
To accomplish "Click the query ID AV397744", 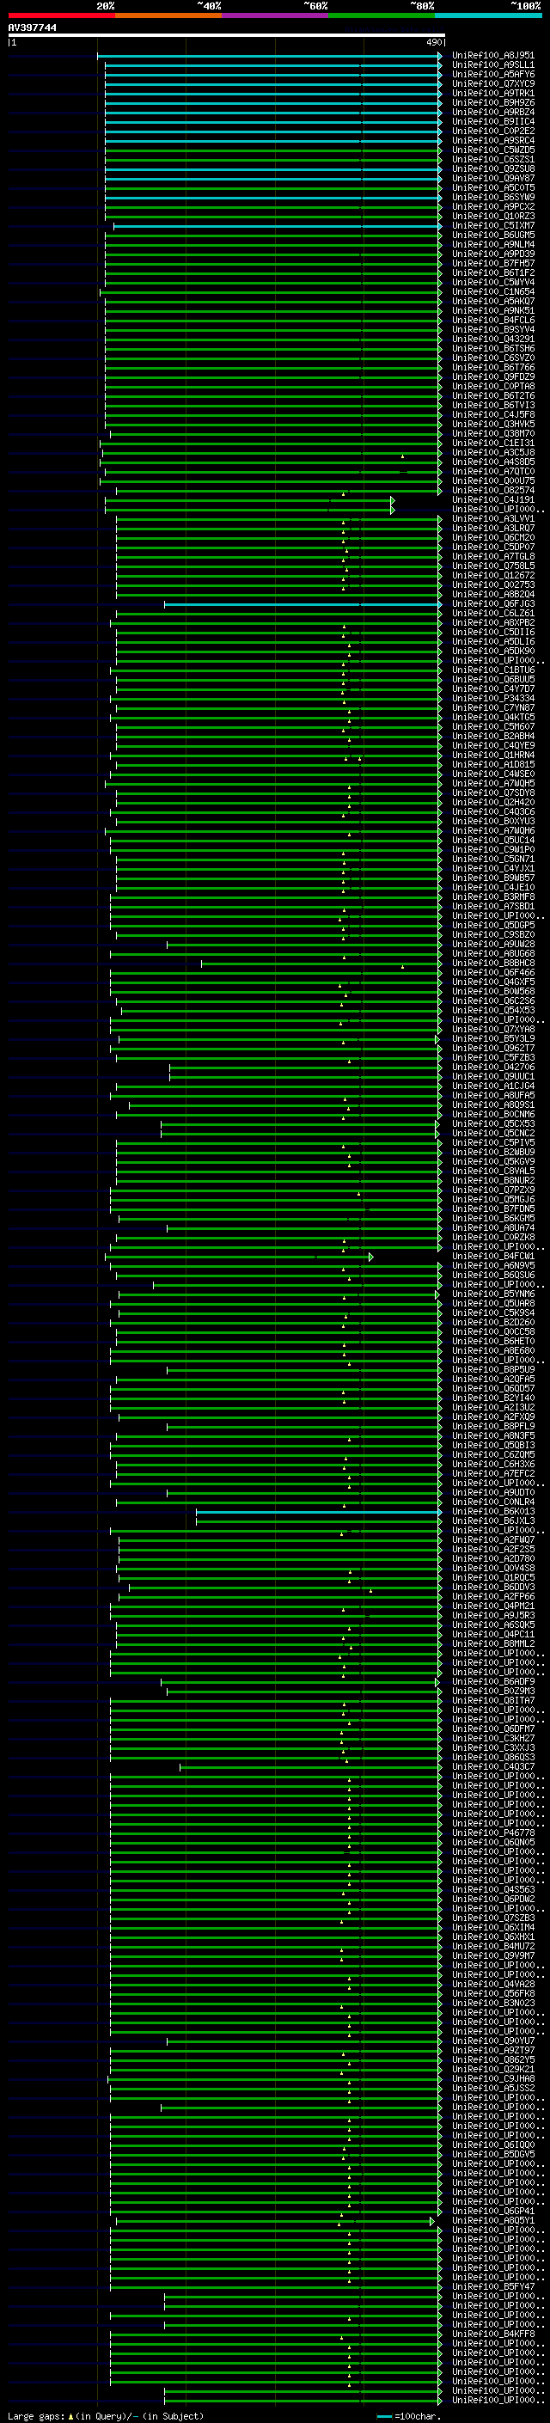I will click(x=32, y=28).
